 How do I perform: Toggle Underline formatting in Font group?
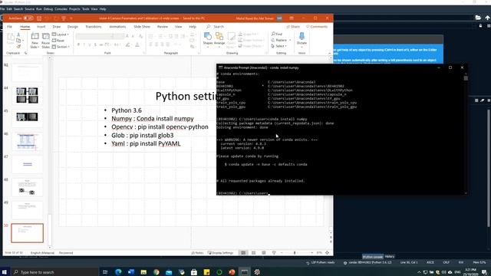(90, 44)
